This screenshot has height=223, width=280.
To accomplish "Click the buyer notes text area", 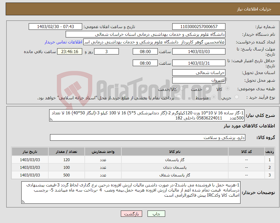I will click(131, 193).
